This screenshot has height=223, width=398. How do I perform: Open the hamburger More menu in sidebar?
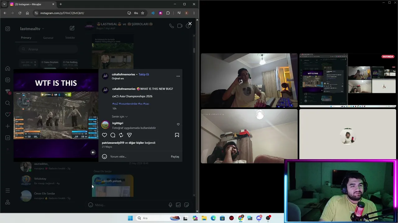click(x=8, y=190)
